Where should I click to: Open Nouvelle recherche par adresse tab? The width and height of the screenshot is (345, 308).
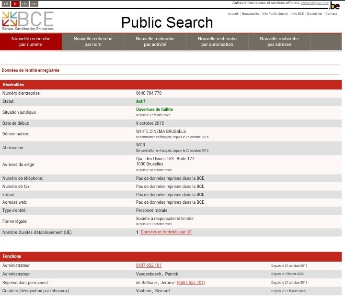(279, 42)
